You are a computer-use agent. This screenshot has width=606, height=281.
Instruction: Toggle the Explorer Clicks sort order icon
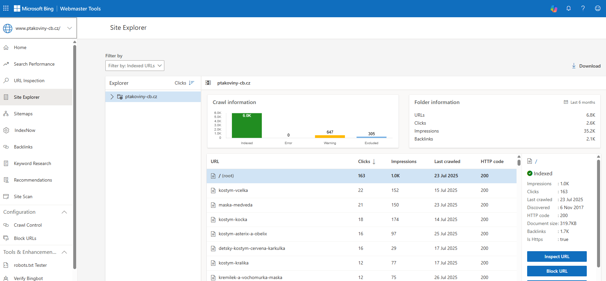(x=191, y=83)
